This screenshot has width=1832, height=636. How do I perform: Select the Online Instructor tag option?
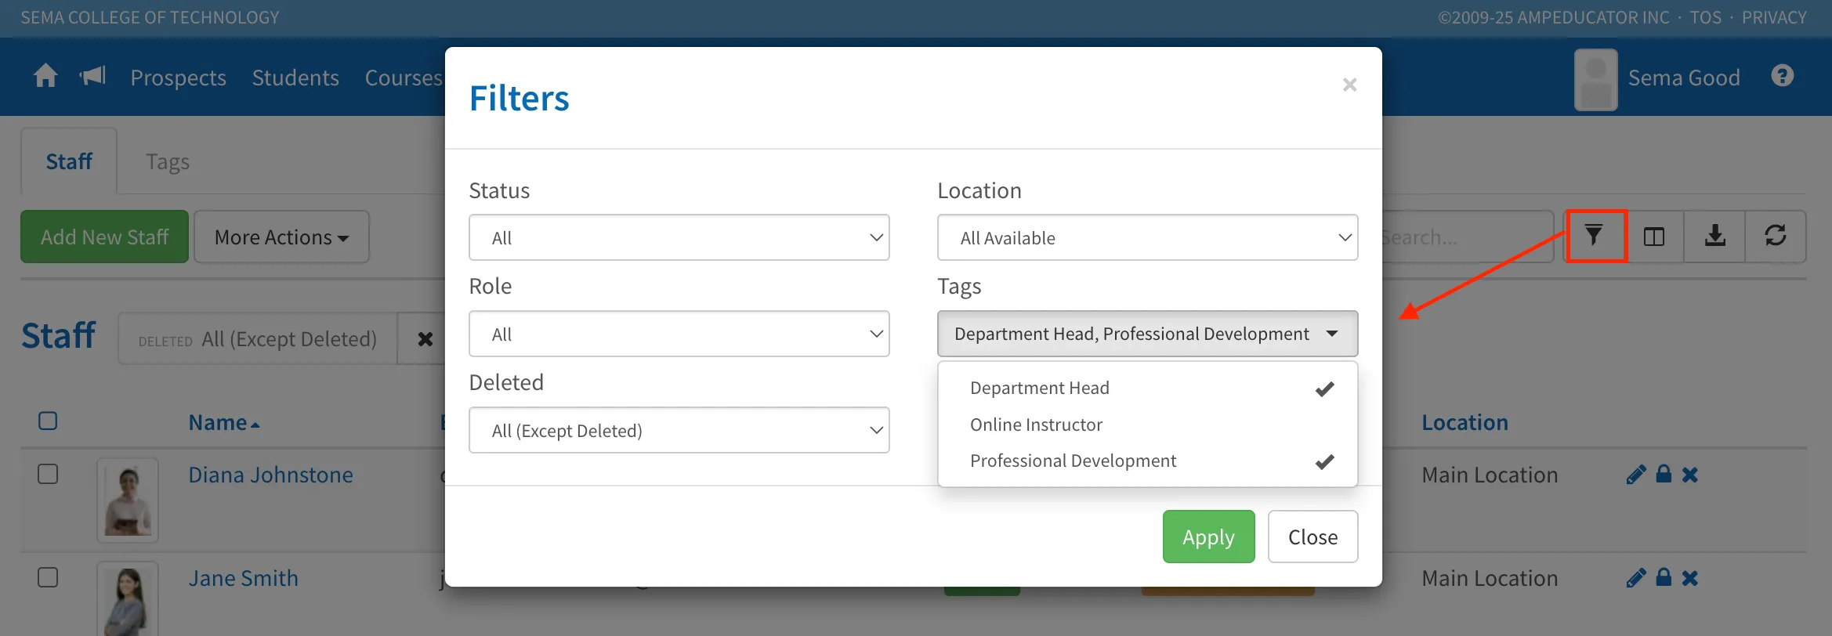click(1147, 425)
